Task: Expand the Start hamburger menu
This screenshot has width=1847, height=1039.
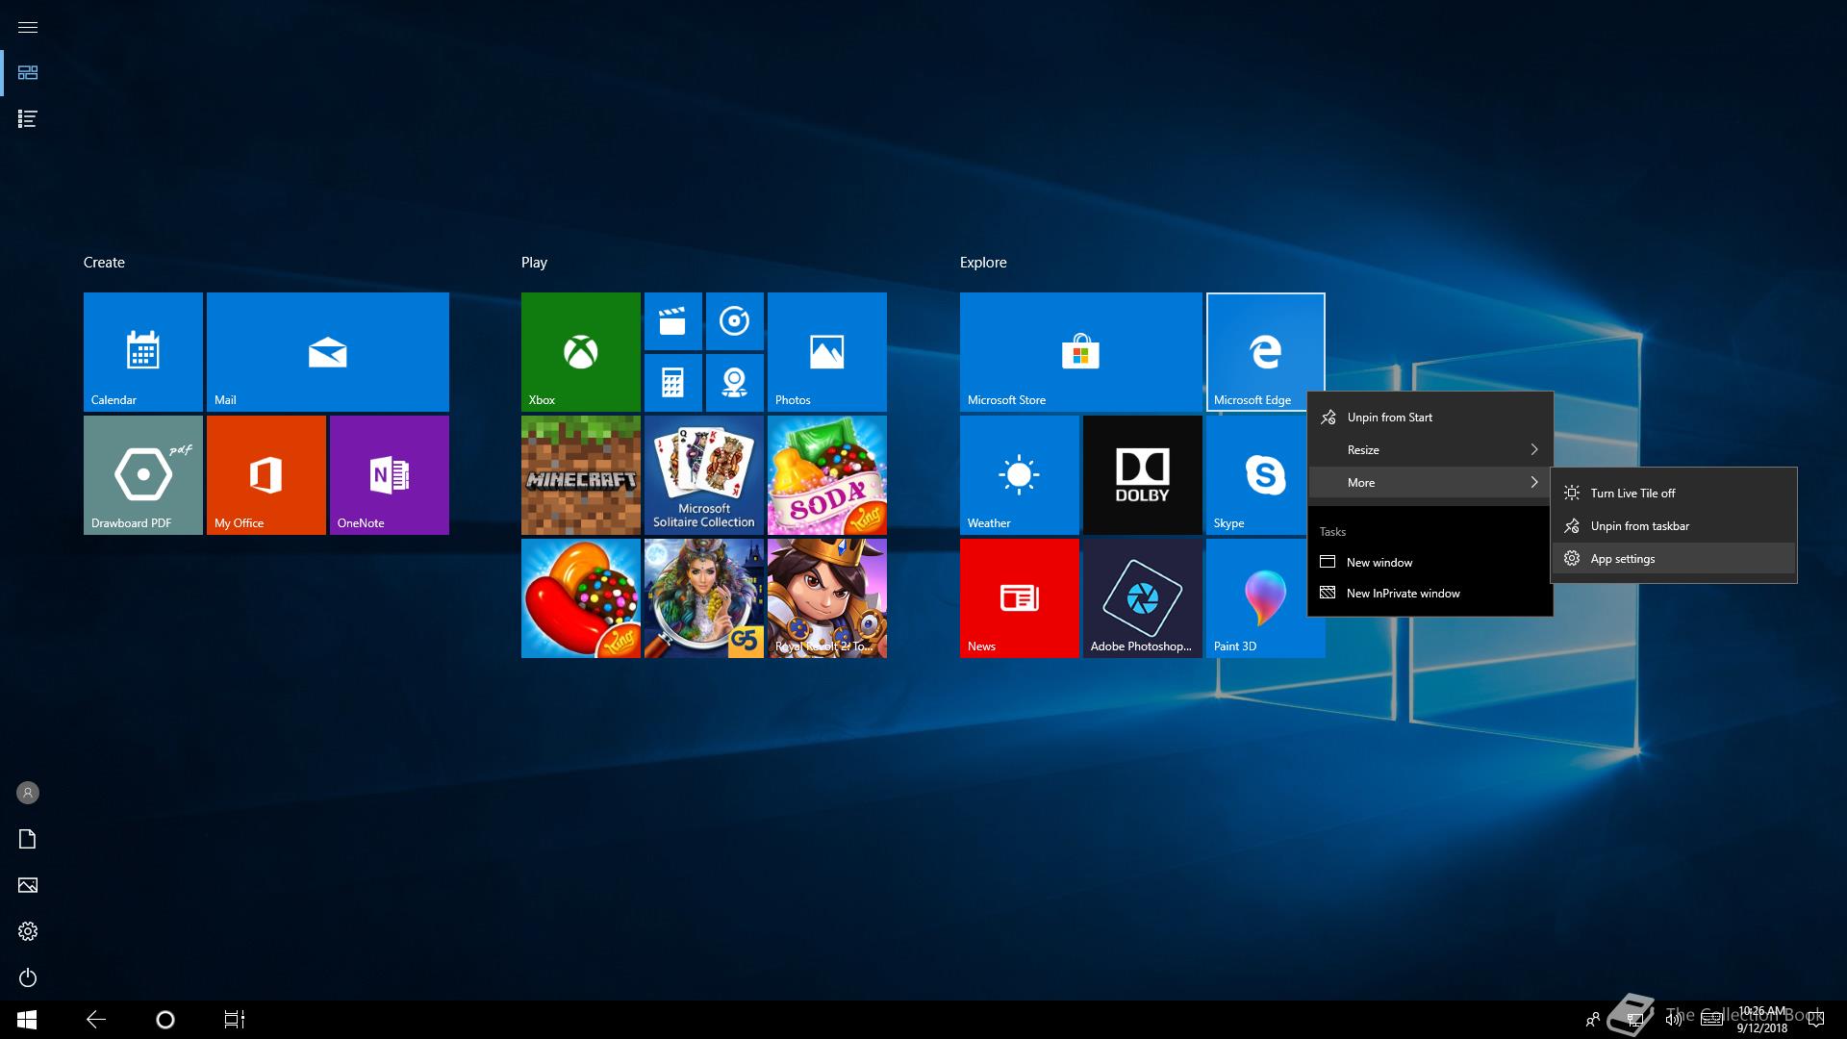Action: (28, 27)
